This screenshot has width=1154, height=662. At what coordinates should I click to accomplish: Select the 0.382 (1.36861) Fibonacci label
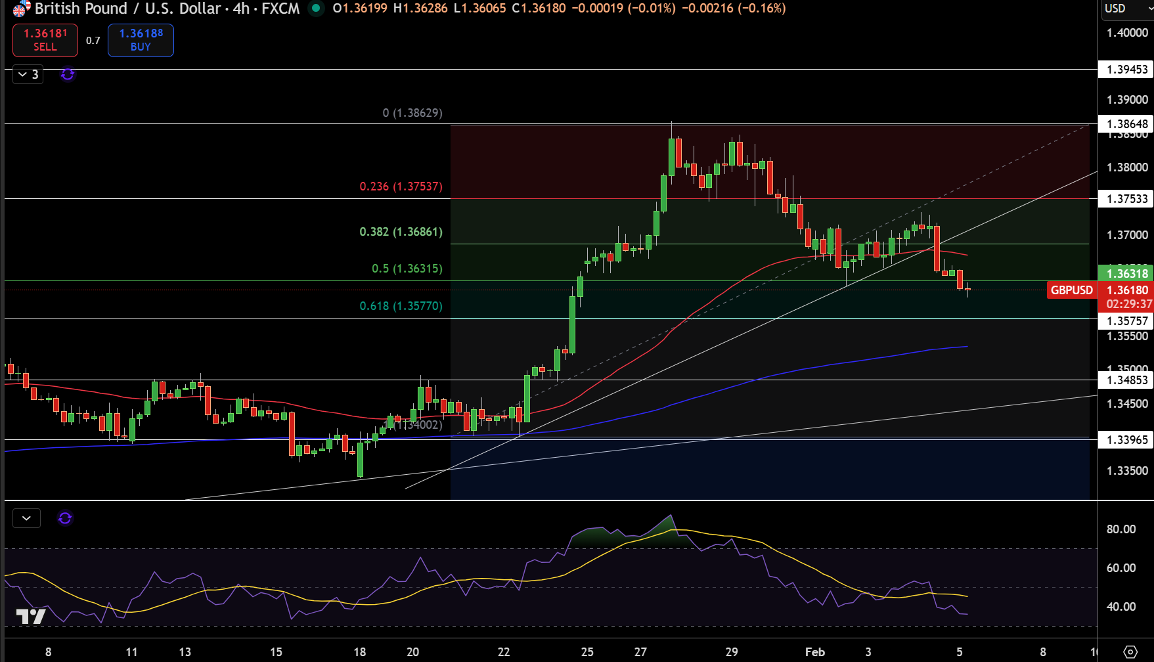401,232
